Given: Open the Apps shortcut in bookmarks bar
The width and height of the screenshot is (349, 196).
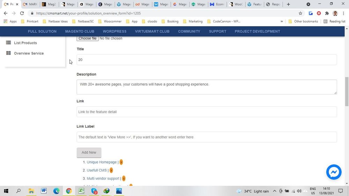Looking at the screenshot, I should (x=10, y=21).
